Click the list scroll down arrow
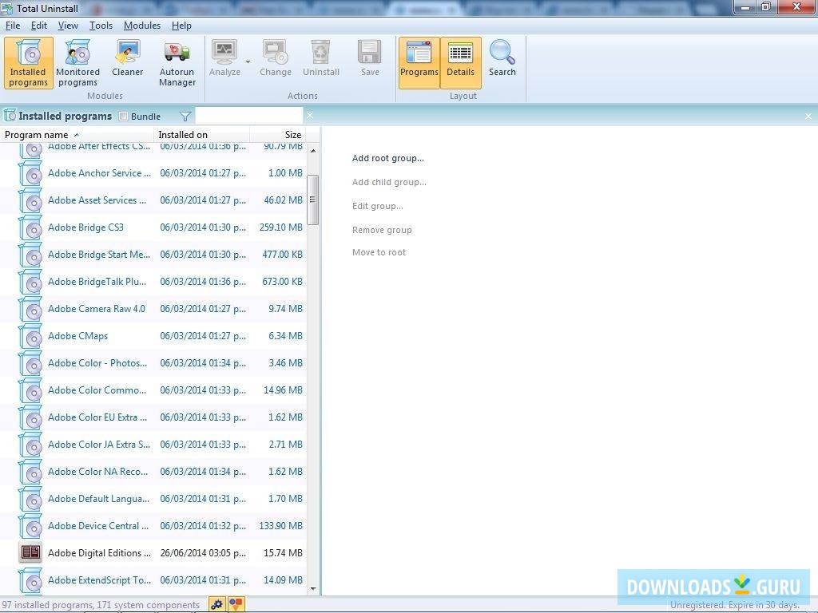818x613 pixels. click(x=313, y=589)
